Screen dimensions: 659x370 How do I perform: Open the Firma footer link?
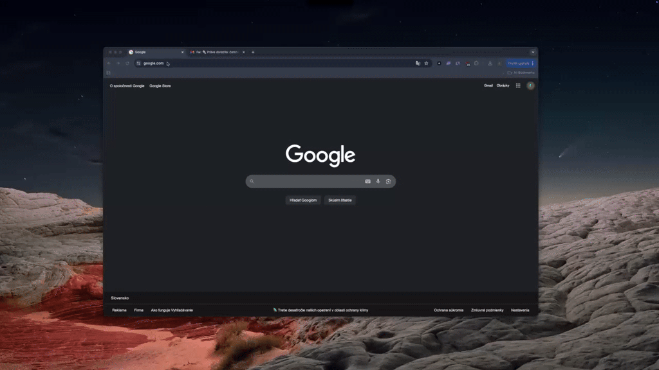pos(139,310)
